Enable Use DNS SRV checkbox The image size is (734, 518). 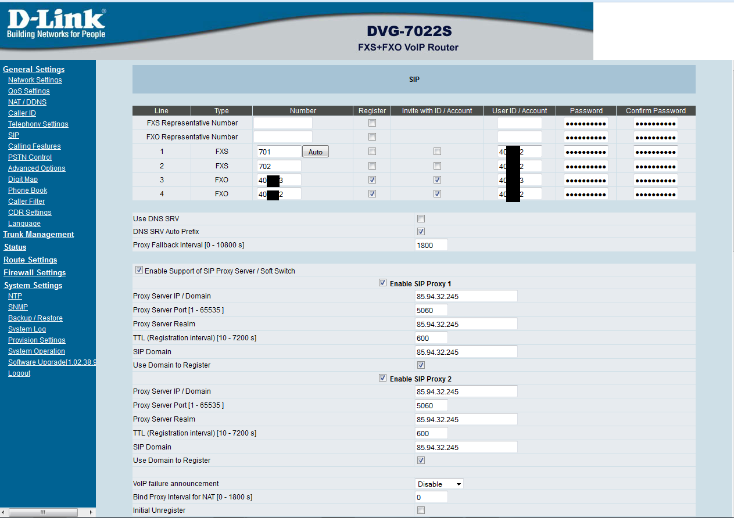(x=421, y=219)
